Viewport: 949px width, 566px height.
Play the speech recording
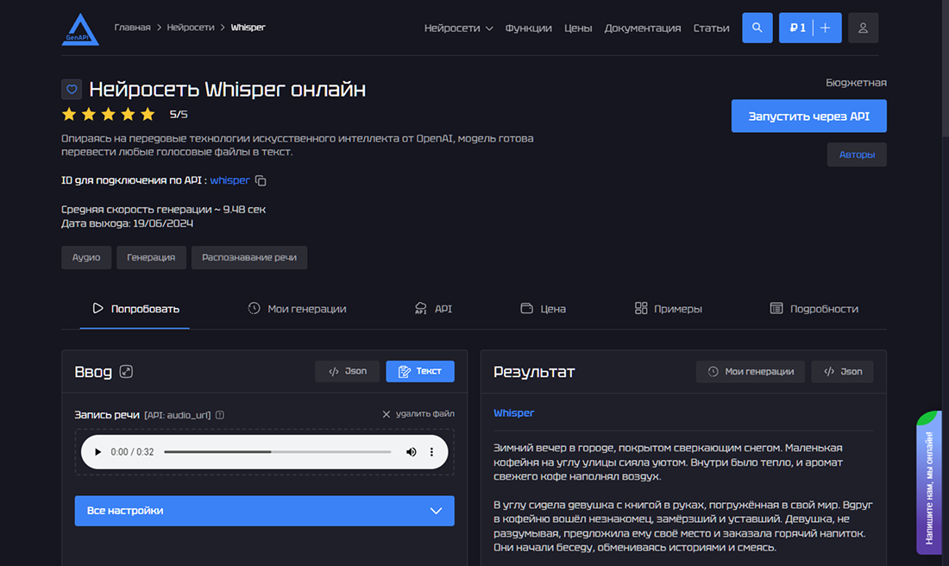(x=97, y=451)
